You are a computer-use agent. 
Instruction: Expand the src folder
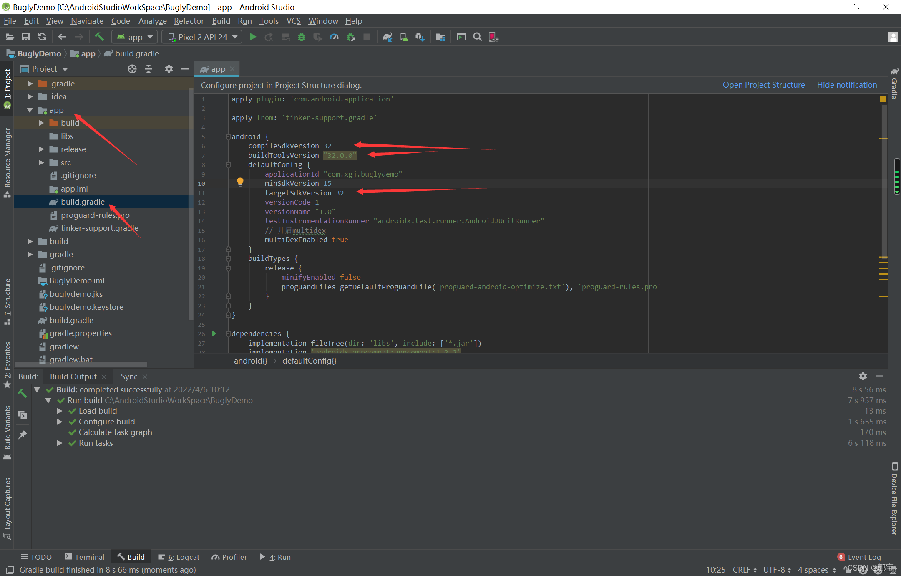[41, 162]
